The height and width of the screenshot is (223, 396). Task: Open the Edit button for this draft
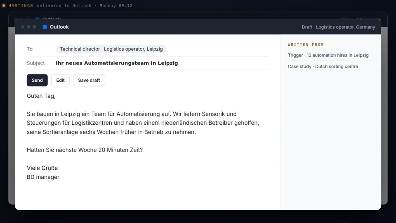click(x=60, y=80)
